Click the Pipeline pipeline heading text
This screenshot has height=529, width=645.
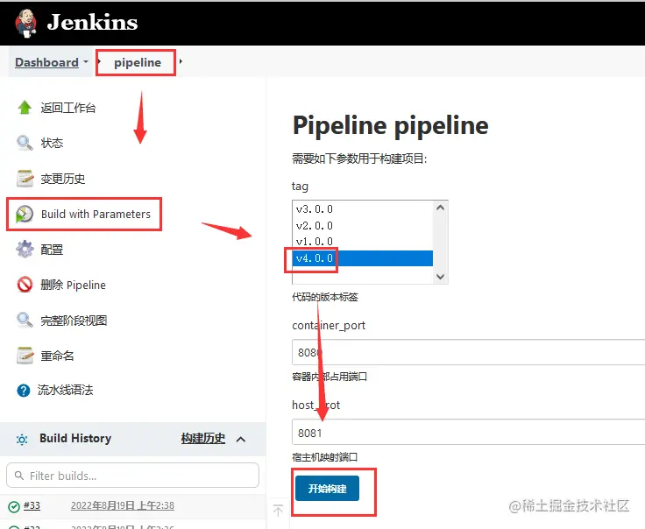[390, 126]
